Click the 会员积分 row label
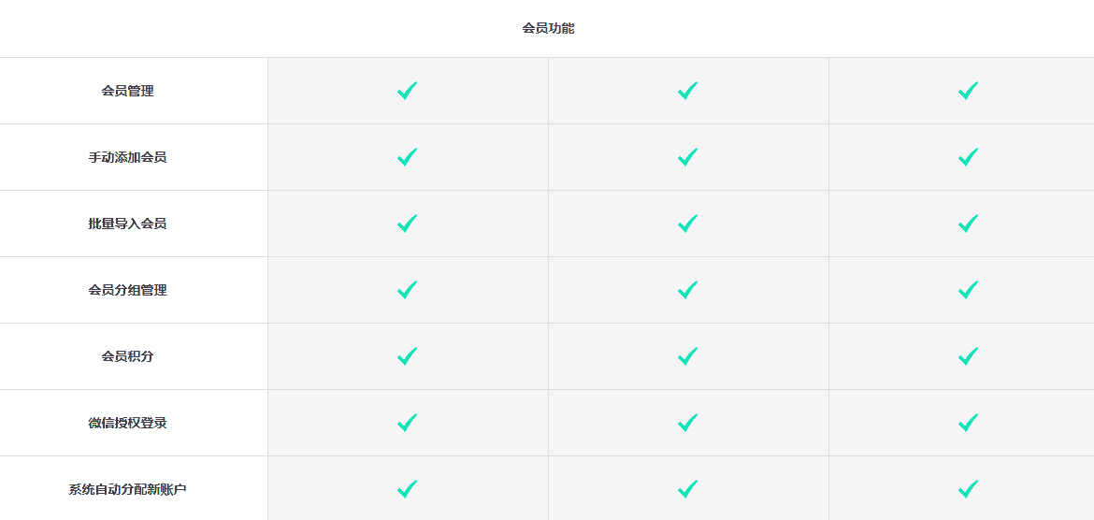The height and width of the screenshot is (520, 1094). coord(128,356)
